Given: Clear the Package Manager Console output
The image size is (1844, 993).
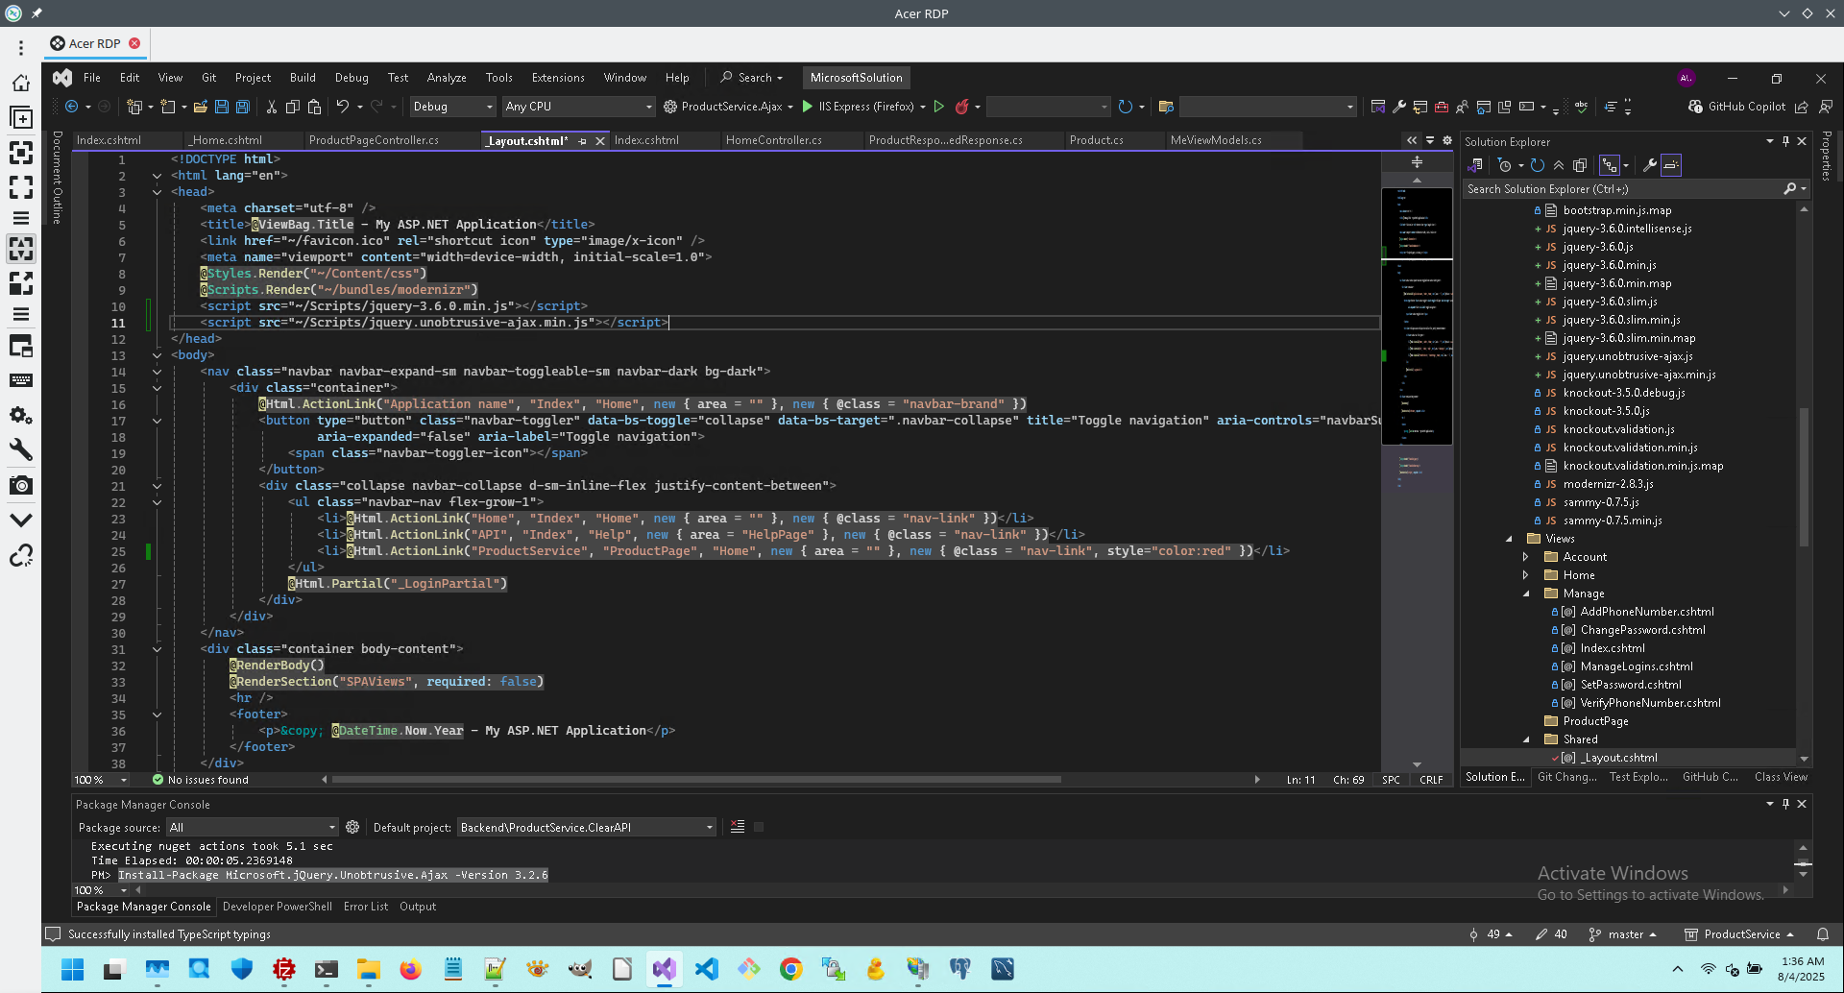Looking at the screenshot, I should click(738, 827).
